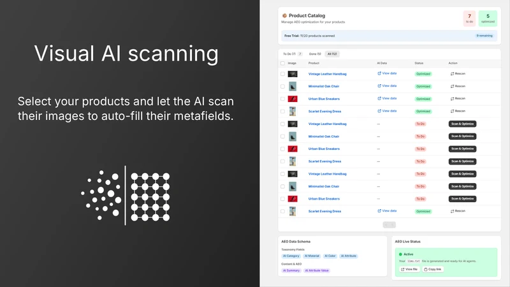Open the To Do Scarlet Evening Dress product link
The width and height of the screenshot is (510, 287).
[x=324, y=161]
